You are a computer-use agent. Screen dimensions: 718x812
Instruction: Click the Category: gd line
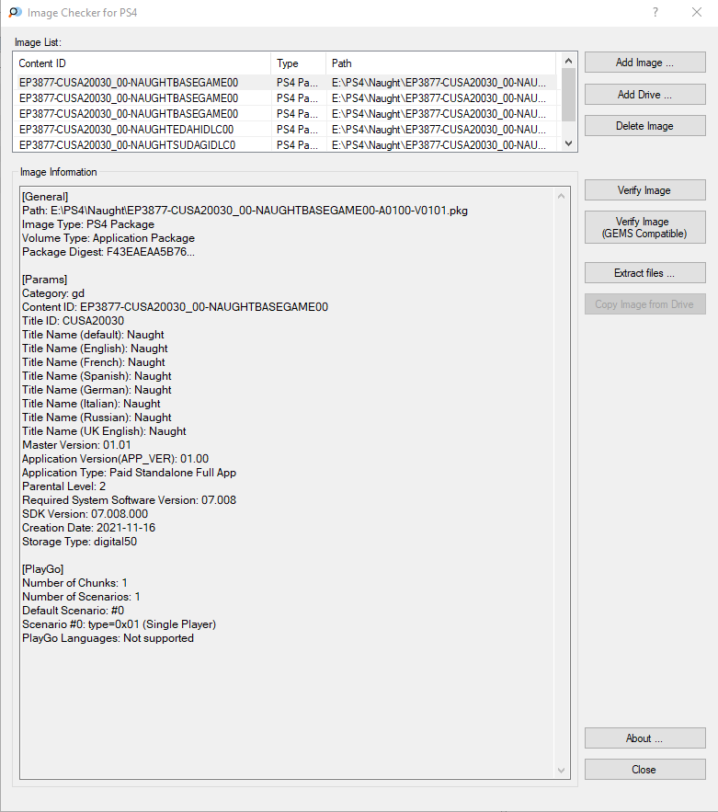pos(53,293)
